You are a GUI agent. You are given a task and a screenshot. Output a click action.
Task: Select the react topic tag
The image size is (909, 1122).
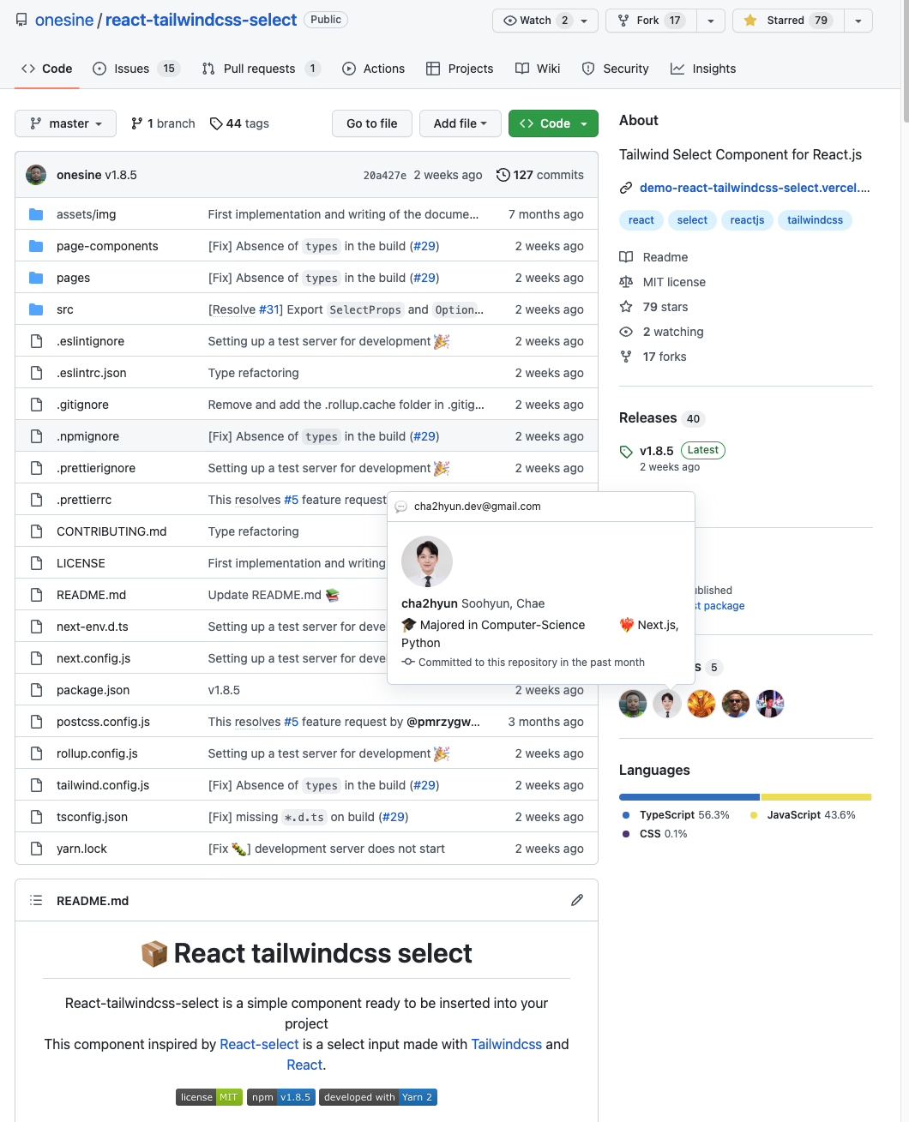[x=641, y=220]
